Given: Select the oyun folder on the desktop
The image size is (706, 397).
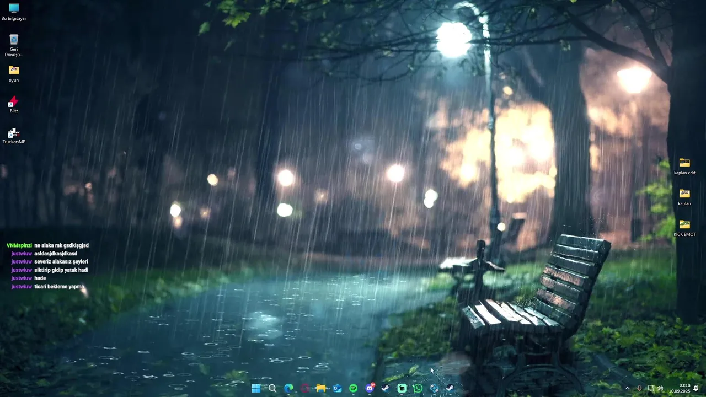Looking at the screenshot, I should point(14,73).
